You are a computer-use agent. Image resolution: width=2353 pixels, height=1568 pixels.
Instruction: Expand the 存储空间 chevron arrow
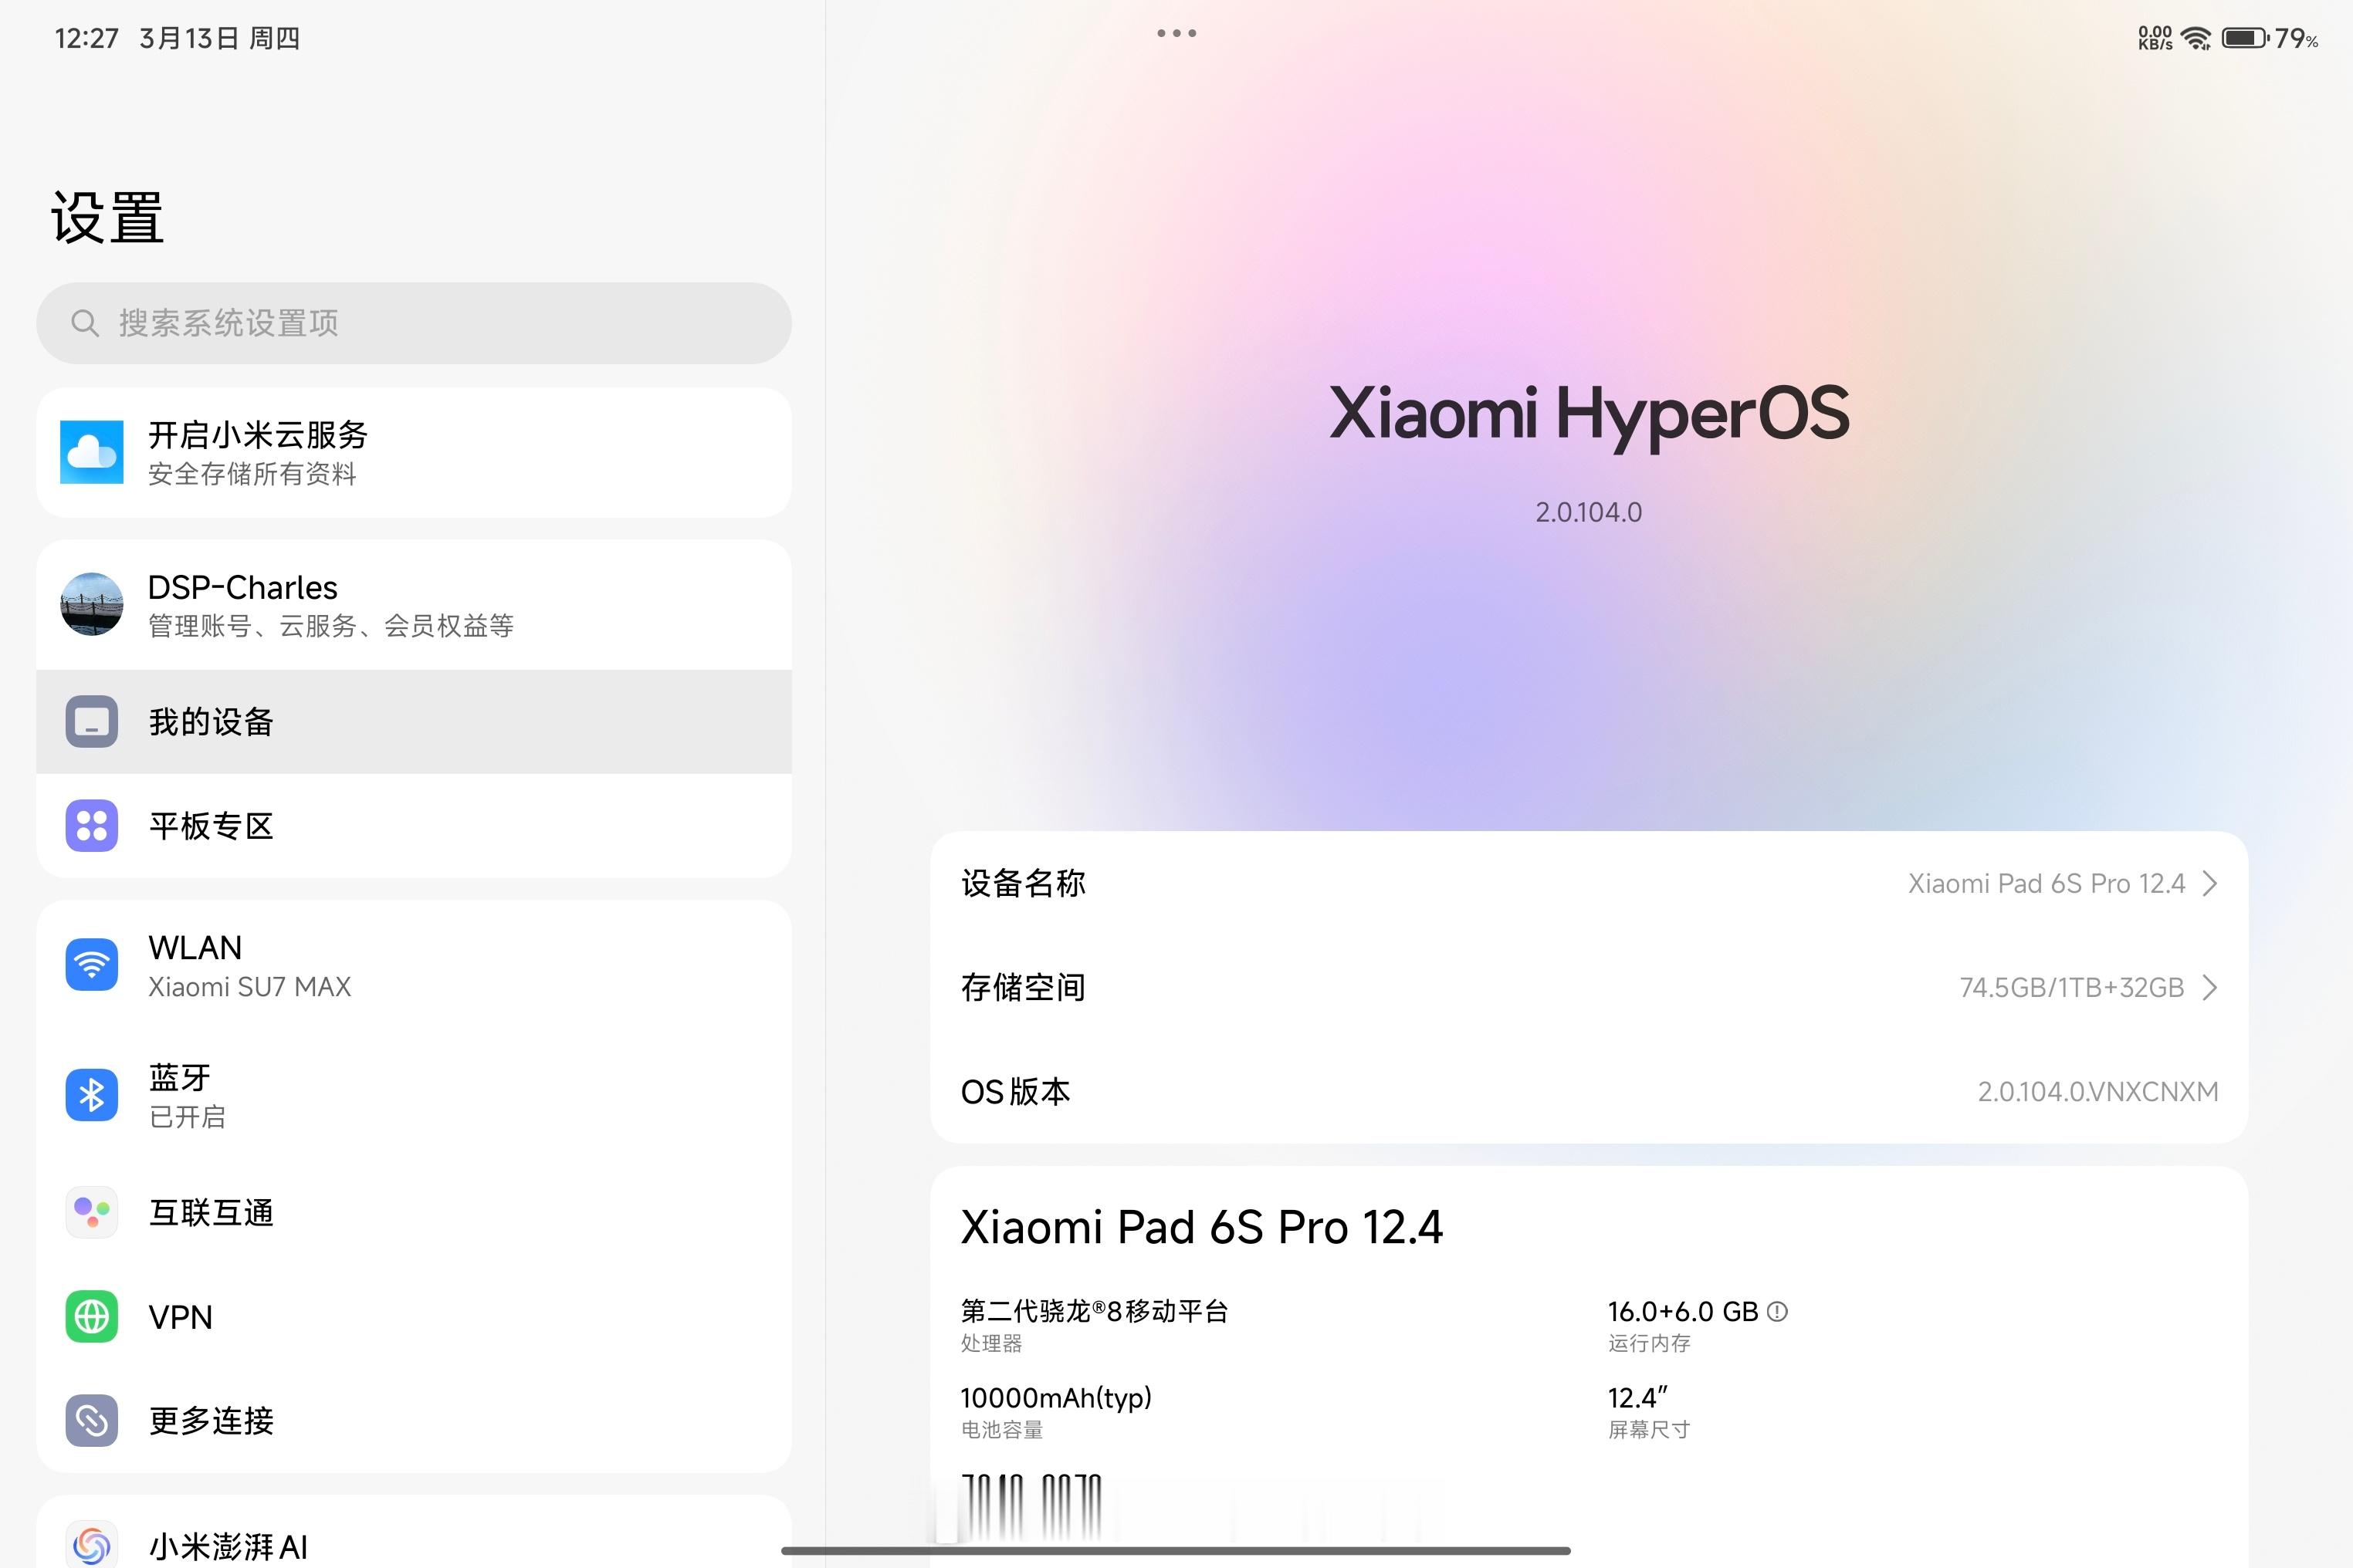tap(2210, 987)
